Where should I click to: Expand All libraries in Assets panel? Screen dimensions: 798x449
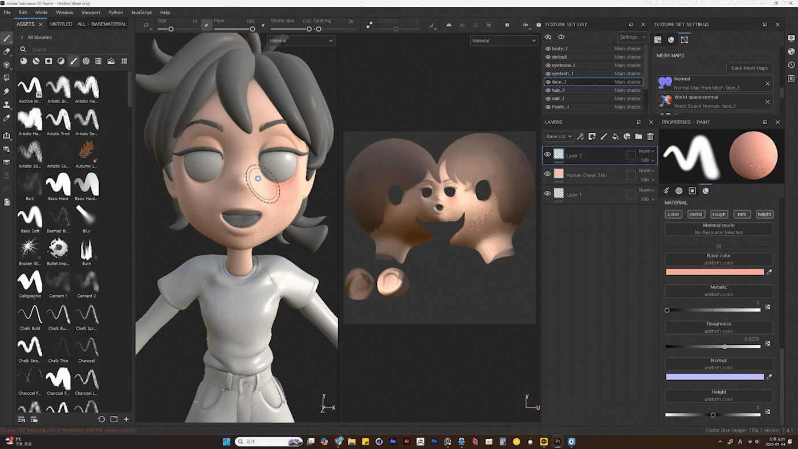tap(22, 37)
